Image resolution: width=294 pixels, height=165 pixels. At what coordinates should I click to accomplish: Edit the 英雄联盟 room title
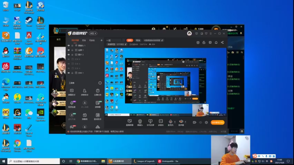[126, 44]
